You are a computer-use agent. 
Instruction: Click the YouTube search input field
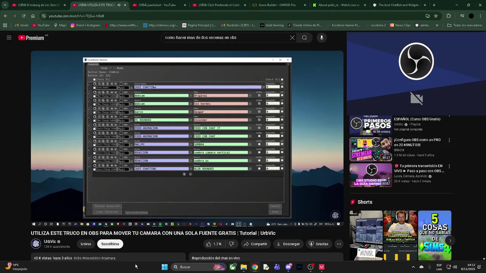pos(224,38)
